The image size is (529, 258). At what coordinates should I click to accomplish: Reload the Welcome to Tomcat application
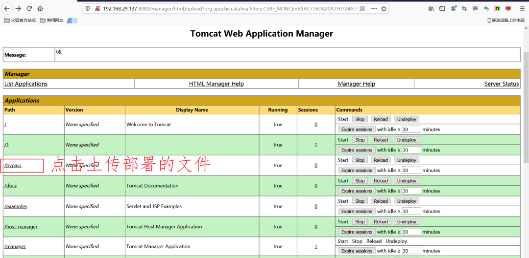pyautogui.click(x=381, y=119)
